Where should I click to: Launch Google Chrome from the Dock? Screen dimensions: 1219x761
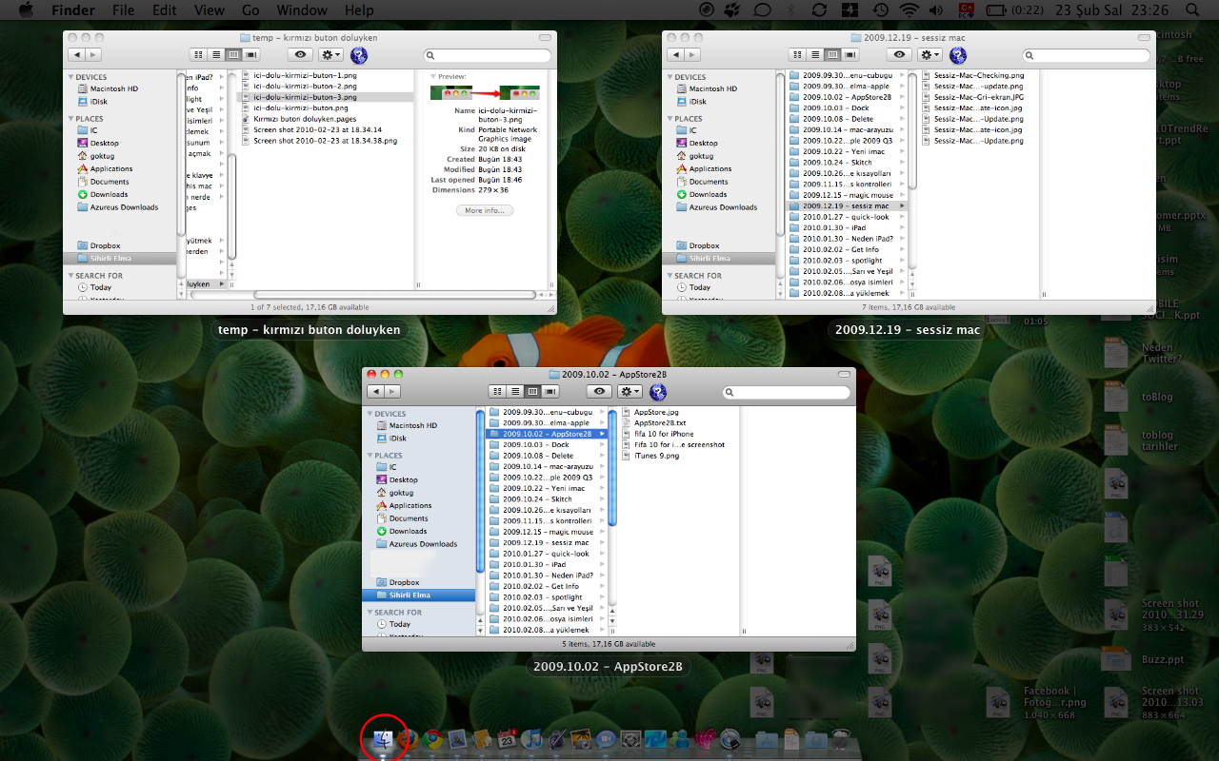click(x=433, y=739)
